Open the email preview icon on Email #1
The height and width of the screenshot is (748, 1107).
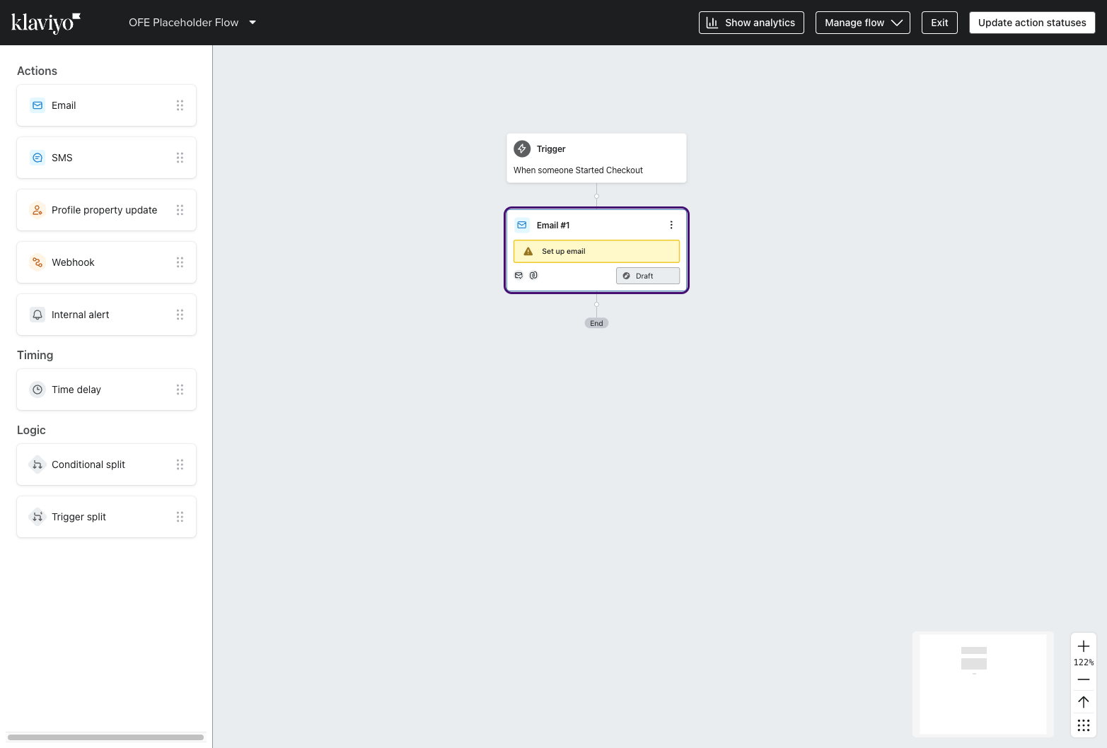(518, 275)
